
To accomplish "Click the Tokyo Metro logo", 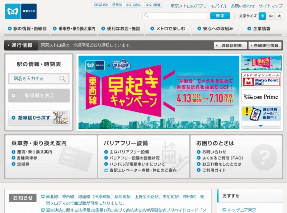I will click(x=21, y=11).
